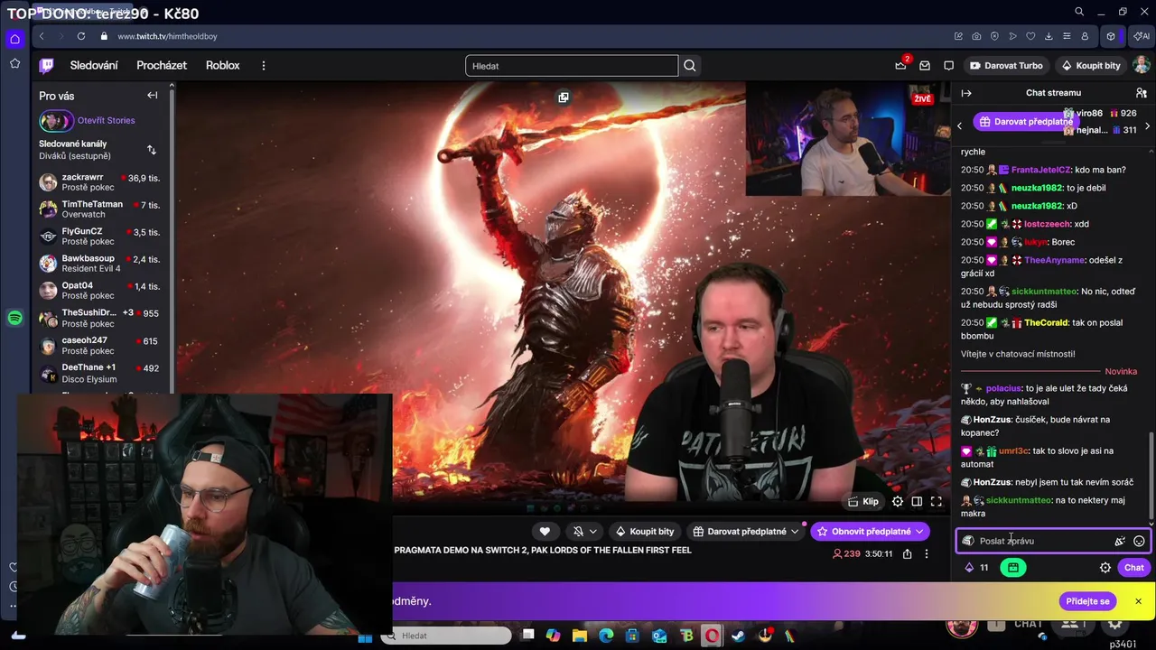Collapse the Pro vás sidebar
The height and width of the screenshot is (650, 1156).
tap(152, 95)
